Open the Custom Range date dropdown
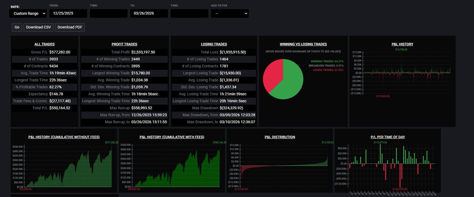This screenshot has height=197, width=474. tap(28, 13)
